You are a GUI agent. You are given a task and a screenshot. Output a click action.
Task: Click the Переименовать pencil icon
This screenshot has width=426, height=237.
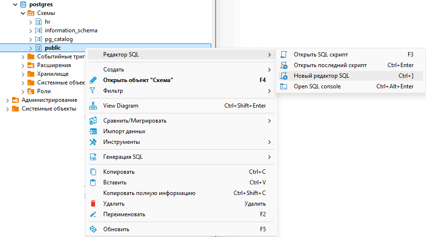[x=93, y=214]
